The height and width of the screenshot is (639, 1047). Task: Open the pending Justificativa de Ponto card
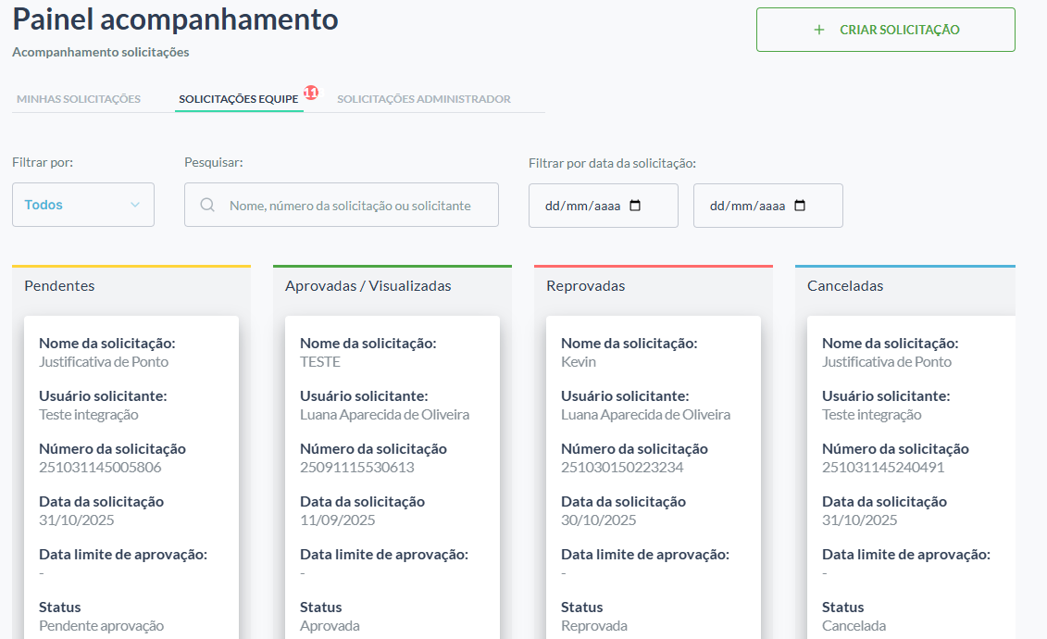(x=131, y=478)
